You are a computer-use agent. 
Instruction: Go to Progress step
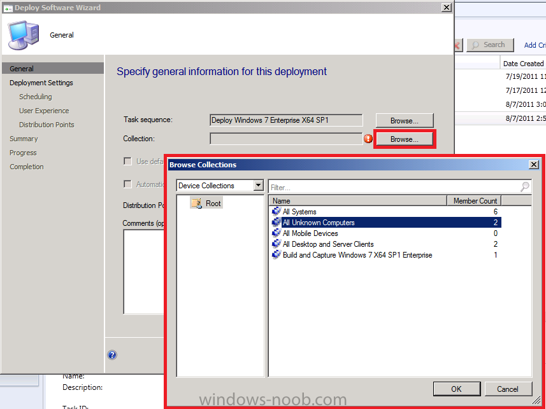[x=23, y=153]
